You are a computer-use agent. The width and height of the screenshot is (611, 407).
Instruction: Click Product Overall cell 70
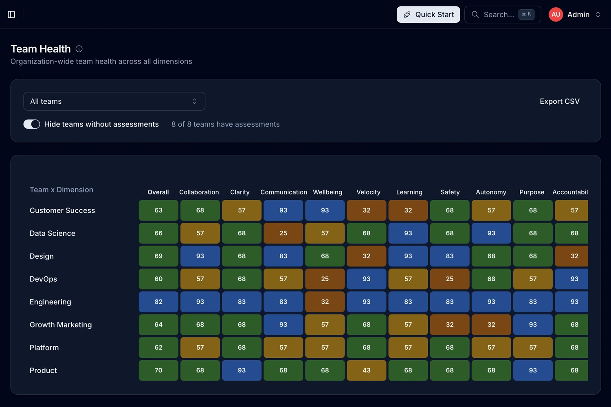click(x=158, y=370)
